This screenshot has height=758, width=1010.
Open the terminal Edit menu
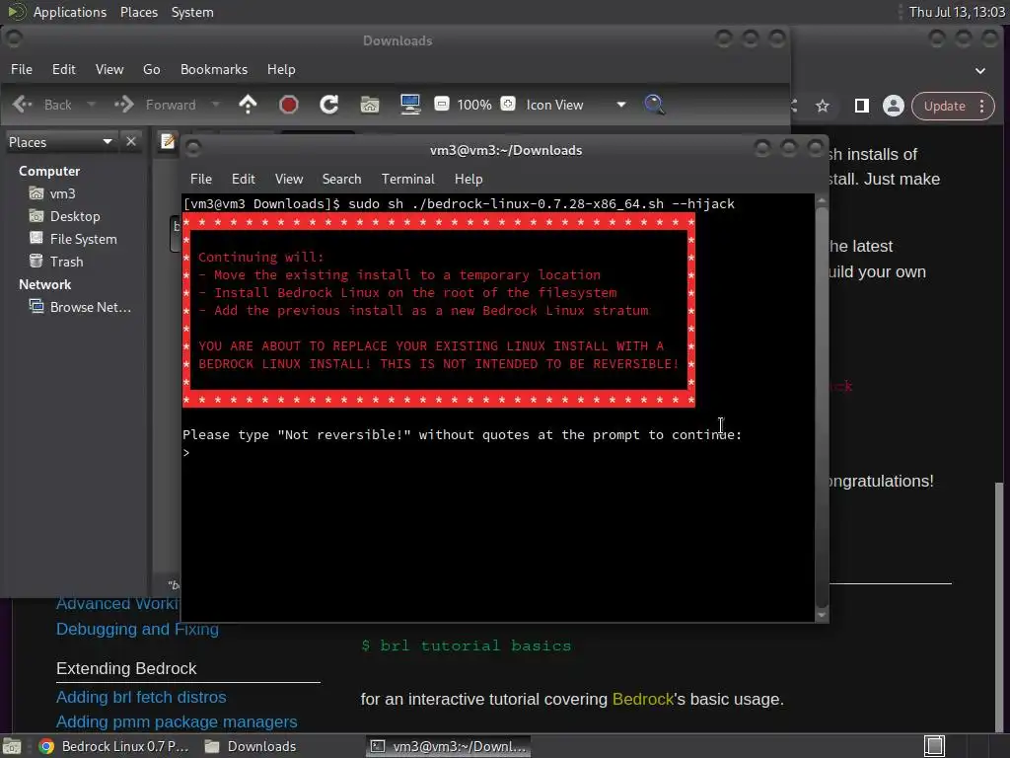coord(244,179)
